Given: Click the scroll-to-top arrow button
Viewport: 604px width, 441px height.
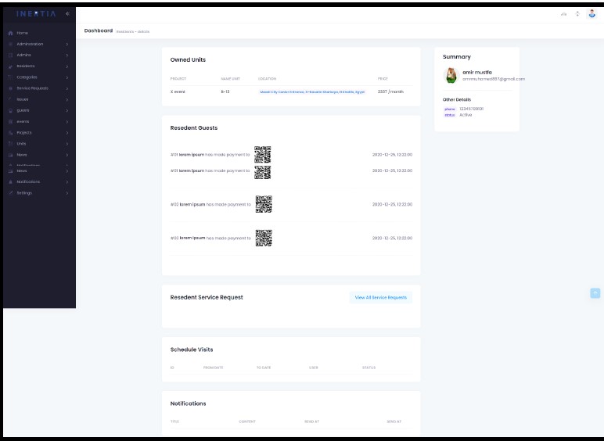Looking at the screenshot, I should [x=595, y=293].
